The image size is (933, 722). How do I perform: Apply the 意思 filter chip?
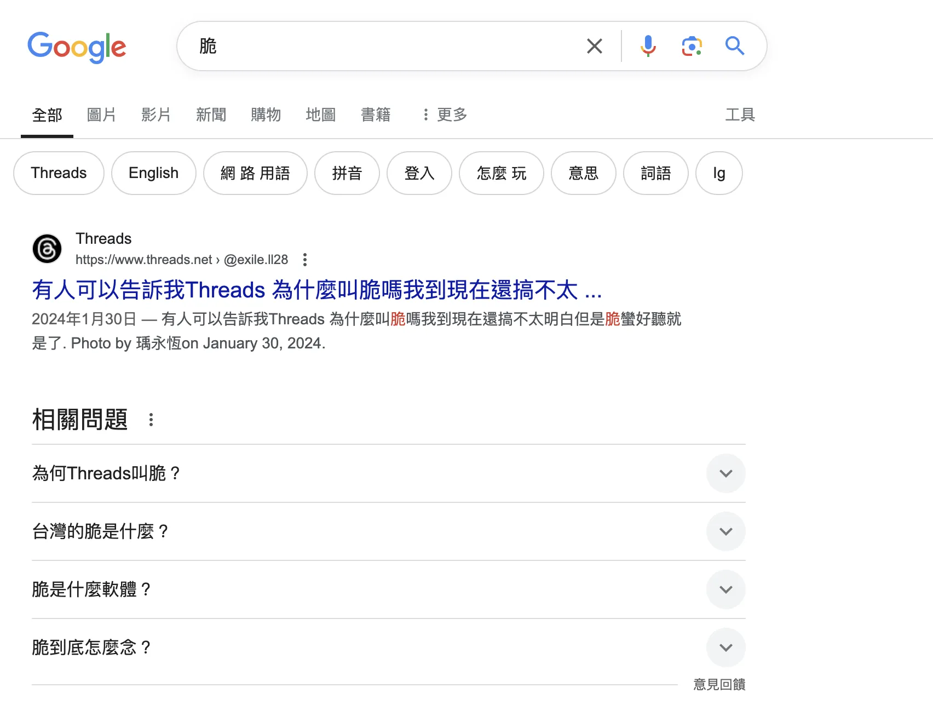[x=584, y=173]
